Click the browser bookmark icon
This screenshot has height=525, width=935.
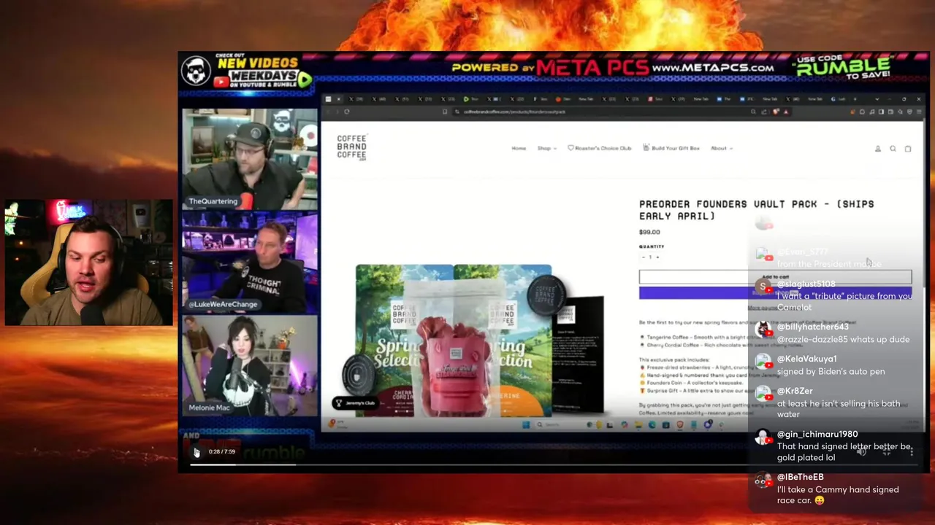445,112
